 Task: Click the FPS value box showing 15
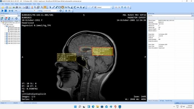(35, 11)
